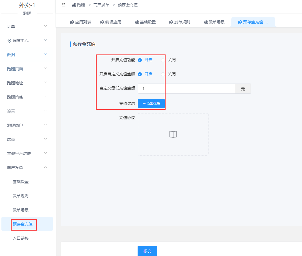Switch to the 基础设置 tab
The image size is (302, 256).
pos(145,22)
